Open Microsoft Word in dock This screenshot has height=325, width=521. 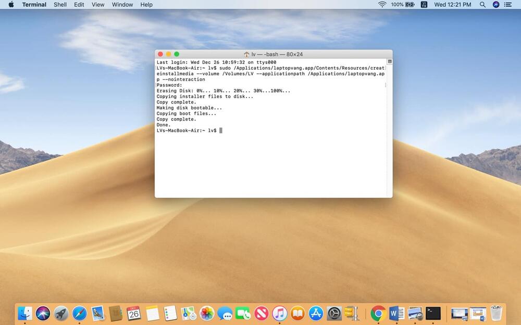click(396, 313)
